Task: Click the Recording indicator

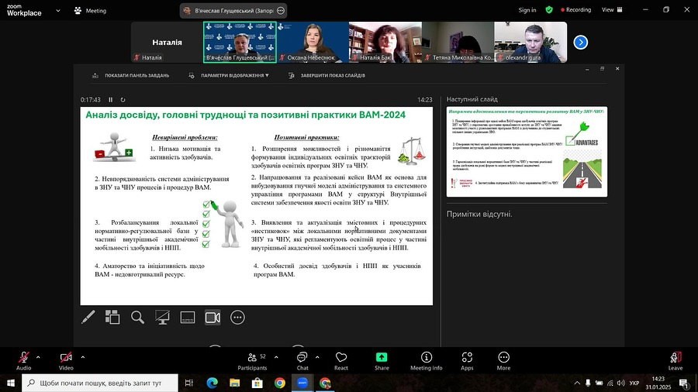Action: [576, 10]
